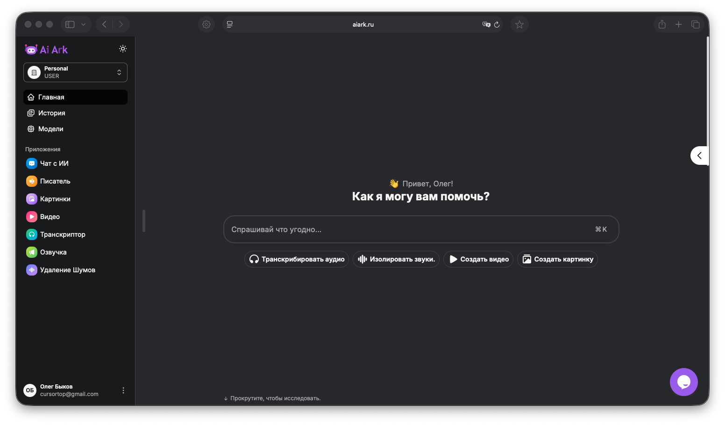This screenshot has width=725, height=425.
Task: Go to История in the sidebar
Action: pyautogui.click(x=51, y=113)
